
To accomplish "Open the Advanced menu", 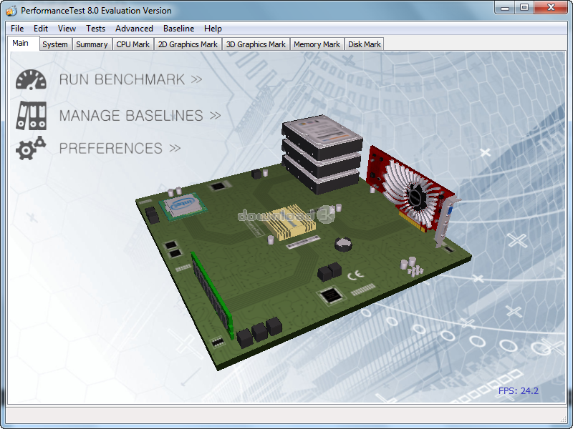I will pyautogui.click(x=134, y=29).
